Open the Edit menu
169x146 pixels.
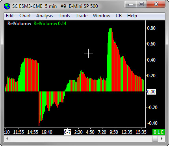click(10, 16)
